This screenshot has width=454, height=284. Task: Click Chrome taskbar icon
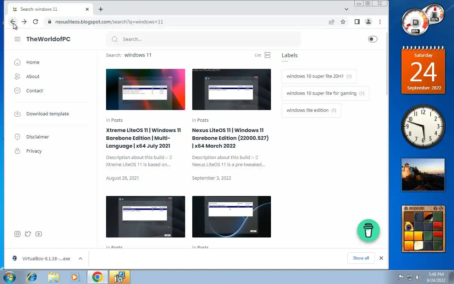pos(97,277)
